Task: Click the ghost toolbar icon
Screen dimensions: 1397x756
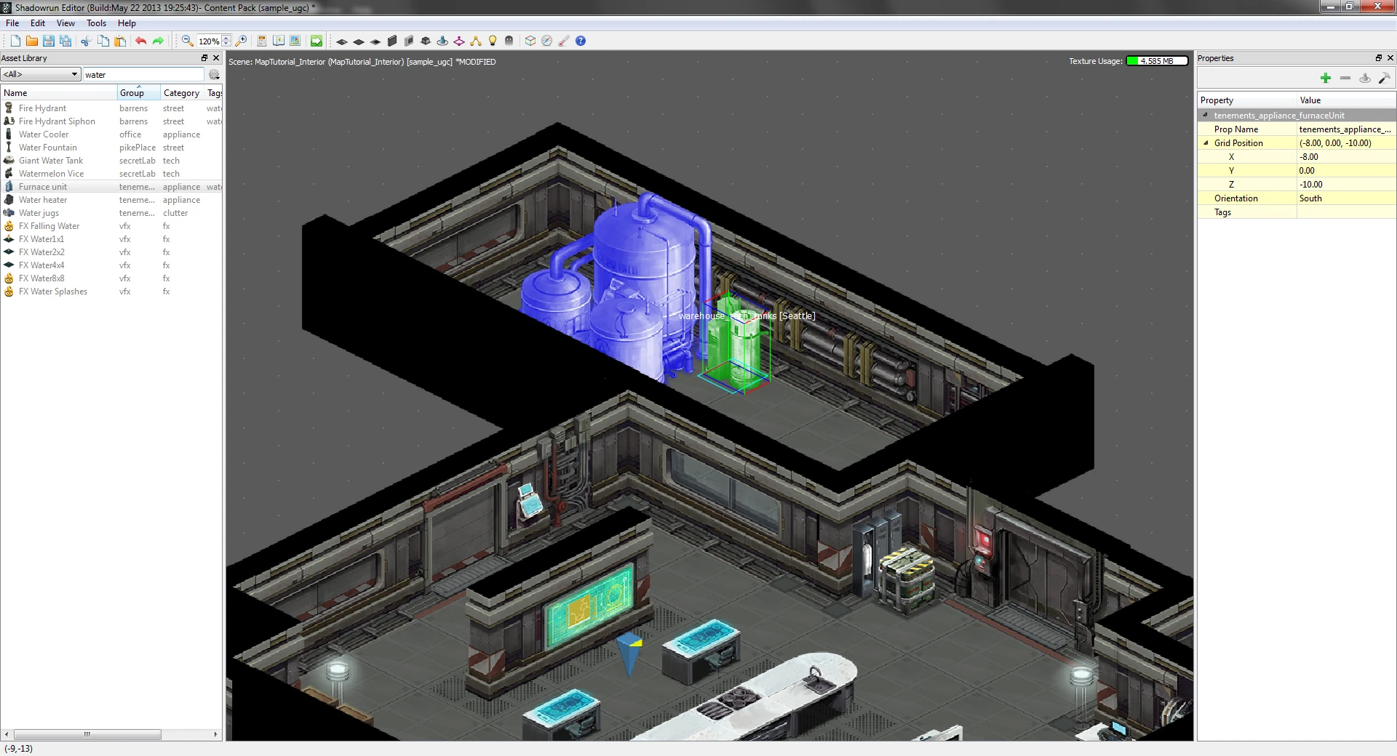Action: point(509,41)
